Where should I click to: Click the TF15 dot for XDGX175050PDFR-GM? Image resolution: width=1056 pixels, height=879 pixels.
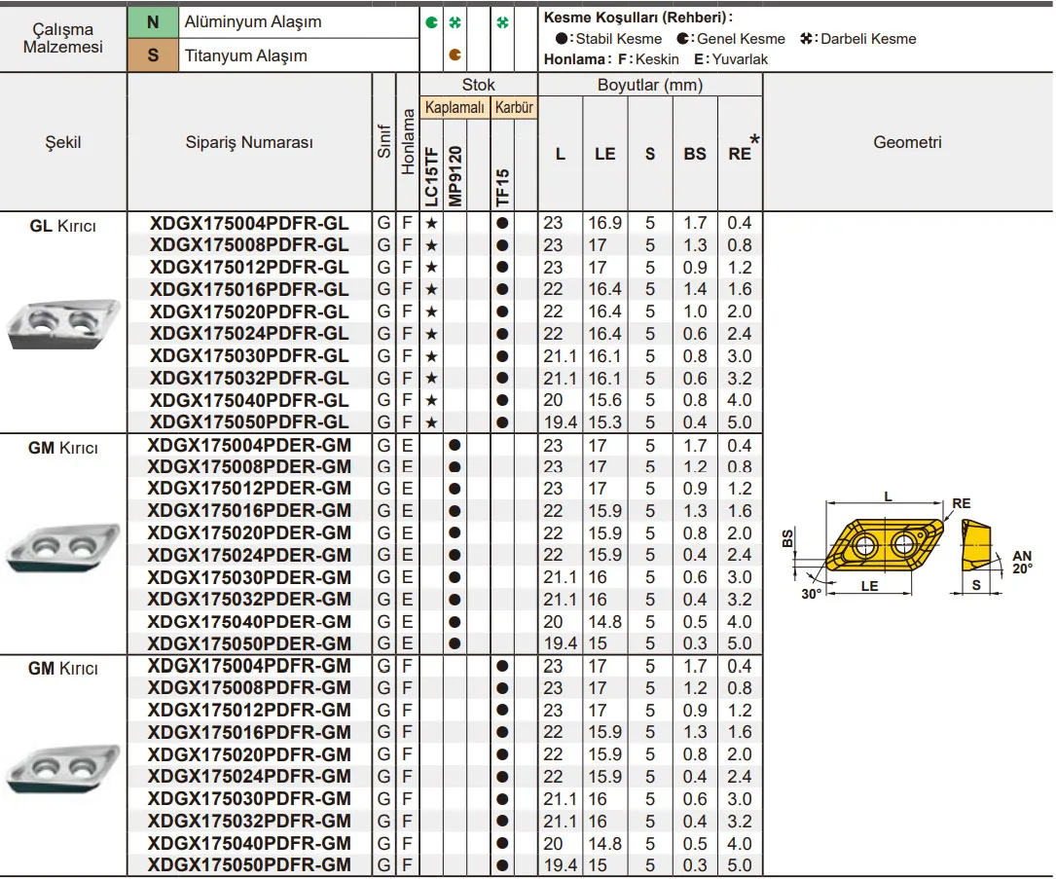click(502, 865)
